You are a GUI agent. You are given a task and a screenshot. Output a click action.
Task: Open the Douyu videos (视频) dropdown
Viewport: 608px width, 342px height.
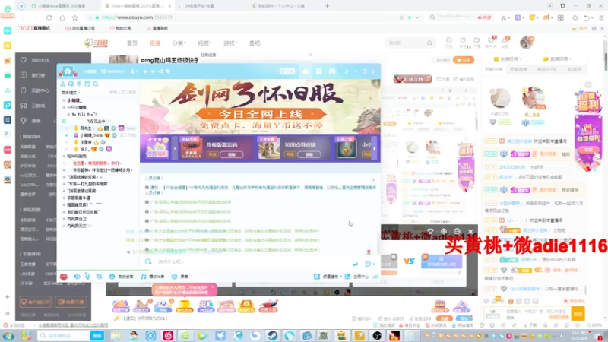pyautogui.click(x=204, y=43)
